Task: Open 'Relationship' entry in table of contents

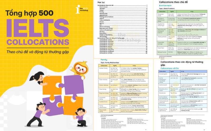Action: click(x=123, y=14)
